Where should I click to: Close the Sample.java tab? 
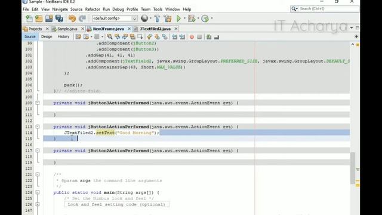click(82, 29)
